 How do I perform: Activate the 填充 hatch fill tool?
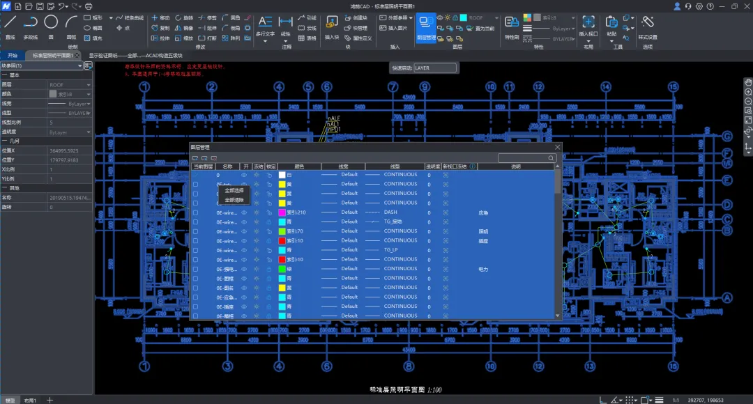pyautogui.click(x=93, y=38)
